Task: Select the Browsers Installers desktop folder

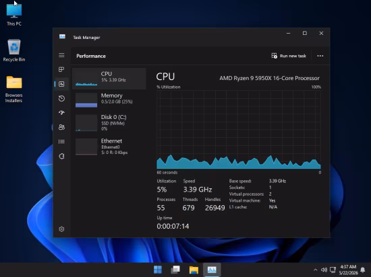Action: [x=14, y=89]
